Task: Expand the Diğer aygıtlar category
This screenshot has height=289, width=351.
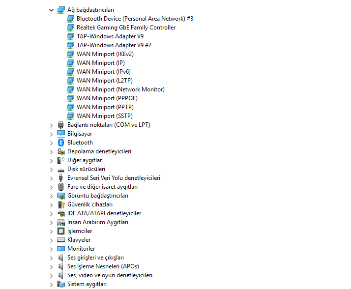Action: (x=52, y=161)
